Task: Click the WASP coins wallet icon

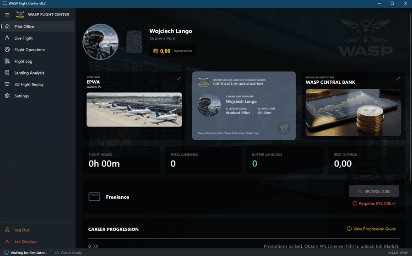Action: (x=155, y=51)
